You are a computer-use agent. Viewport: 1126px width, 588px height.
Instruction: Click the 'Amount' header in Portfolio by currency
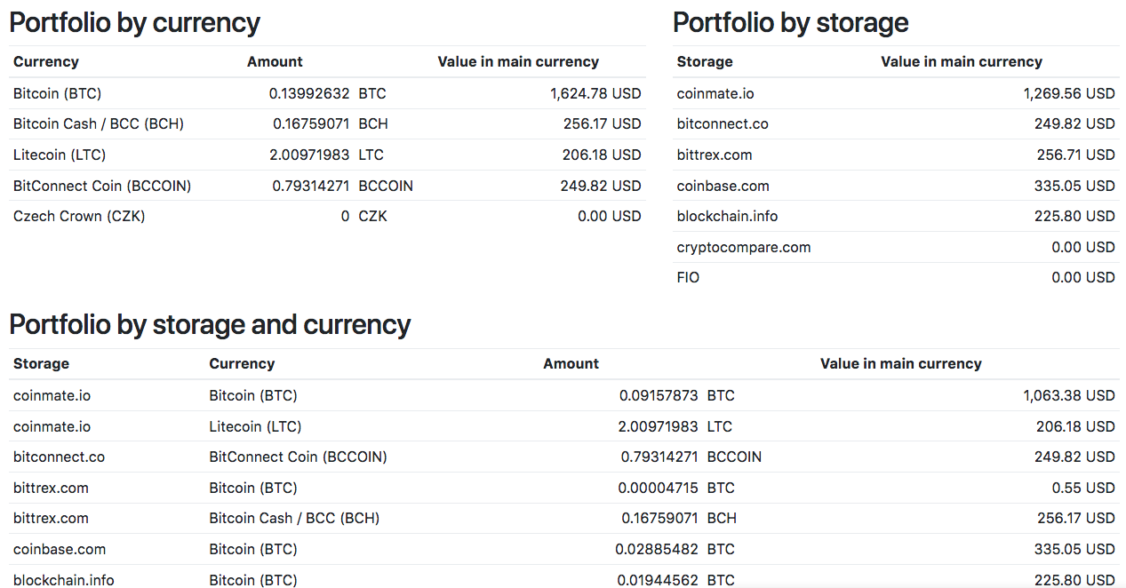tap(275, 62)
